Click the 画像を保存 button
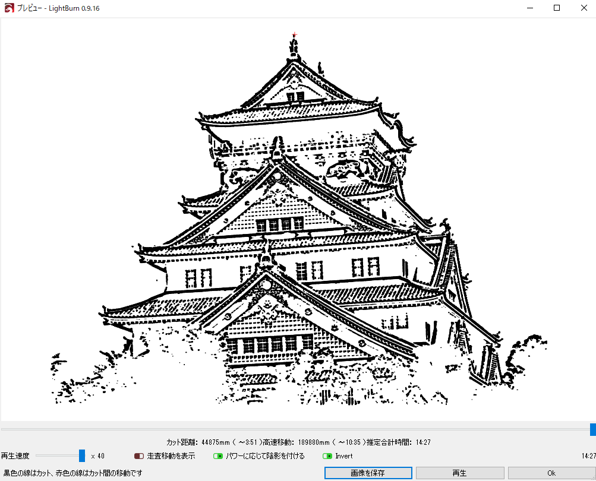 point(368,473)
